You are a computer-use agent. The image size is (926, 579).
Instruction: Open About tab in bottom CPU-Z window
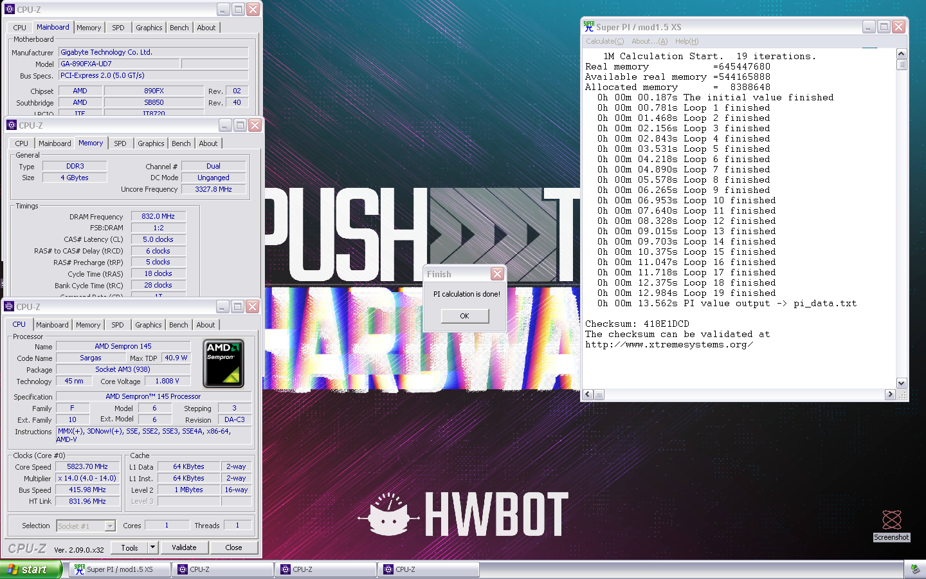[x=206, y=325]
